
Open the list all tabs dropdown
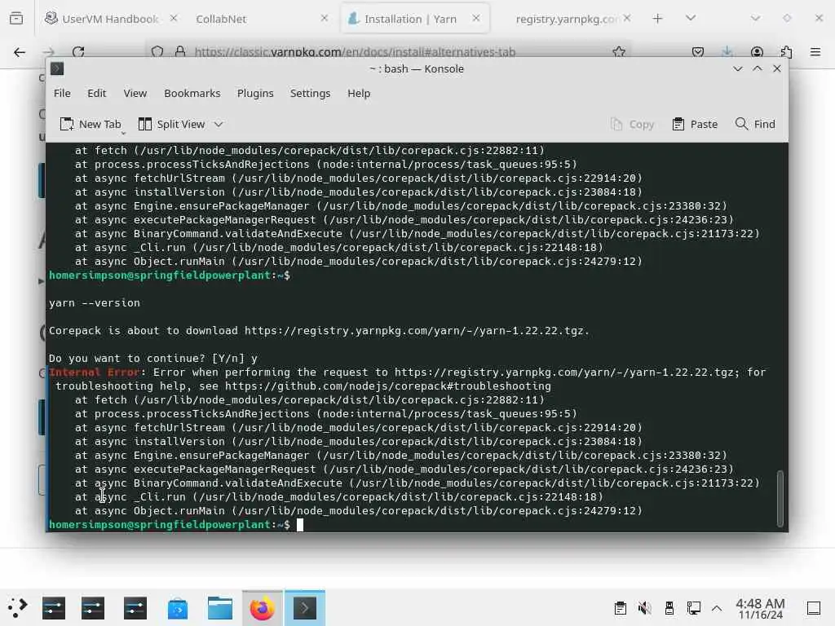coord(691,19)
